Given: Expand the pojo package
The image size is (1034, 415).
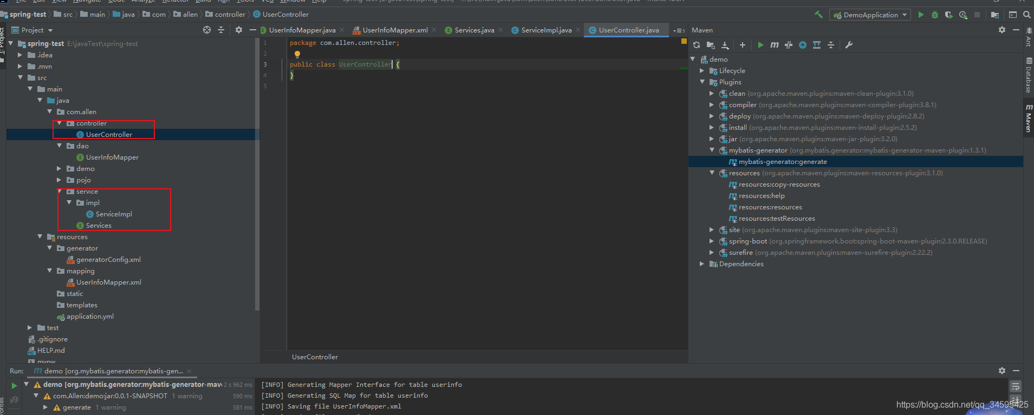Looking at the screenshot, I should 59,180.
